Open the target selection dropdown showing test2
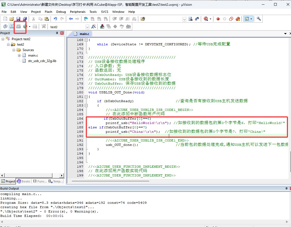Viewport: 291px width, 227px height. pyautogui.click(x=87, y=27)
